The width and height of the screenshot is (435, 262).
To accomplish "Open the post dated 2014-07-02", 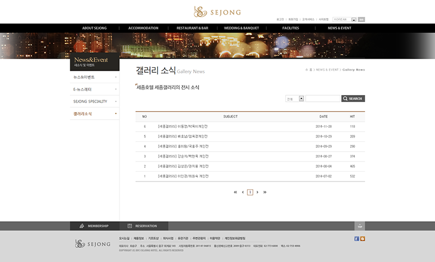I will pos(183,176).
